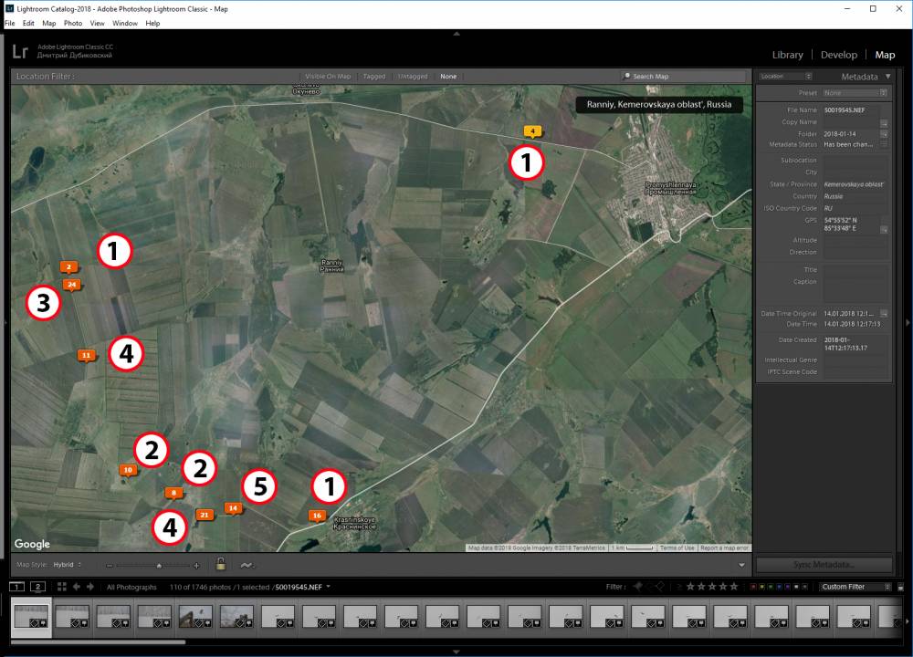The image size is (913, 657).
Task: Click the GPS field arrow button
Action: click(x=884, y=229)
